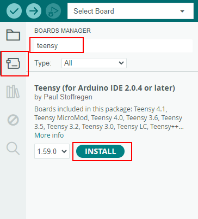The width and height of the screenshot is (198, 219).
Task: Click the Verify checkmark button
Action: [14, 11]
